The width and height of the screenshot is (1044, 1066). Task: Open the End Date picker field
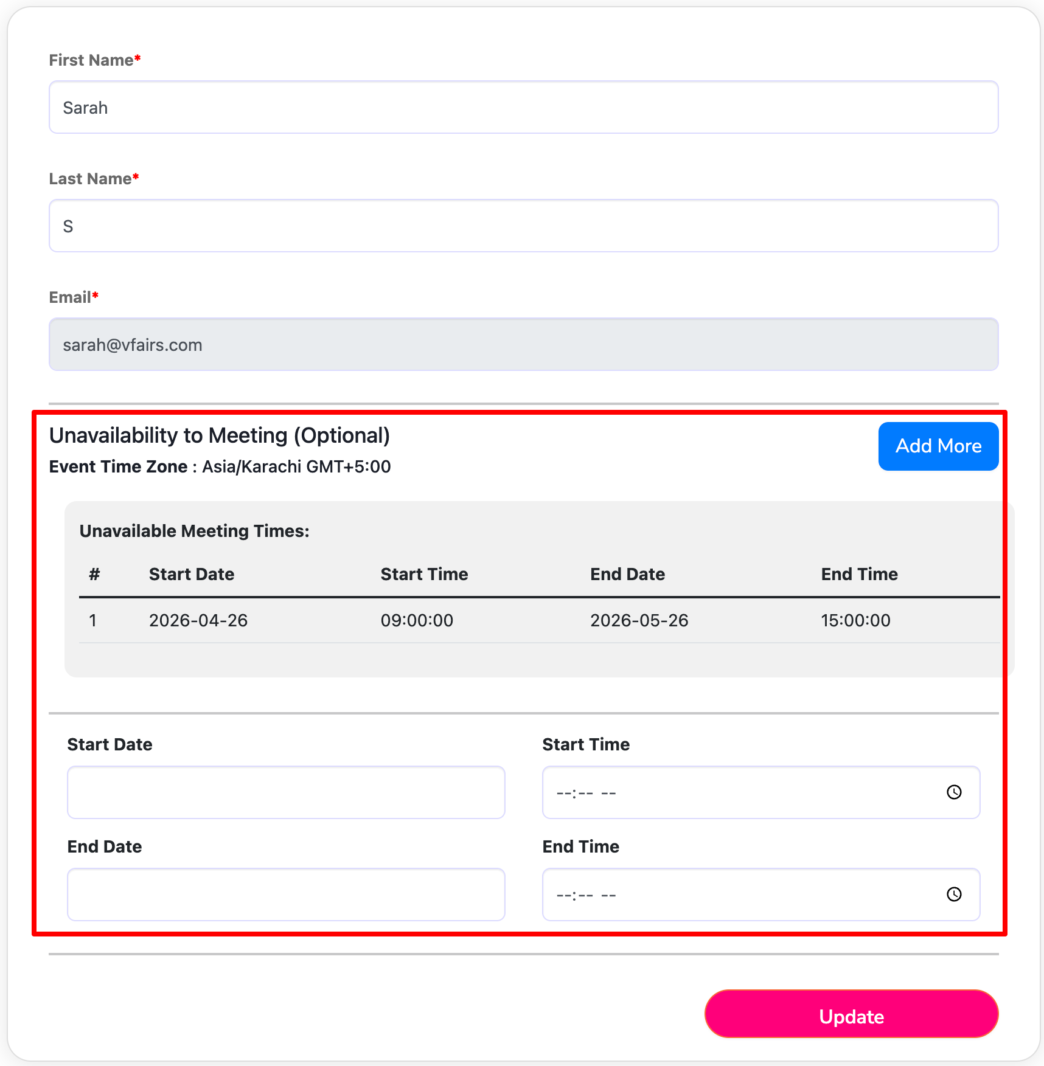pos(286,895)
